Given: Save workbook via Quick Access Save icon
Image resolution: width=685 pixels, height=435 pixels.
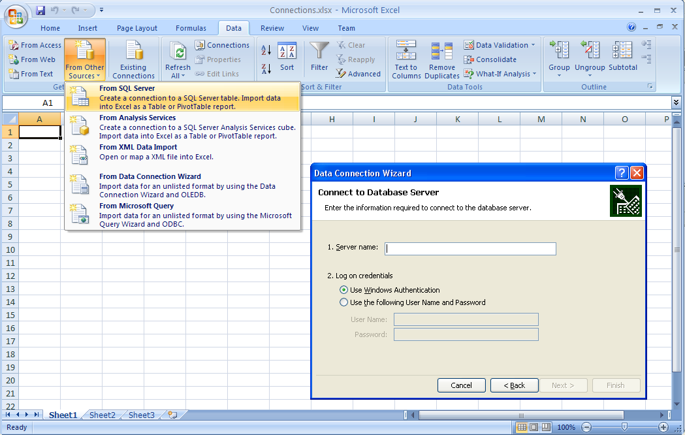Looking at the screenshot, I should [x=40, y=10].
